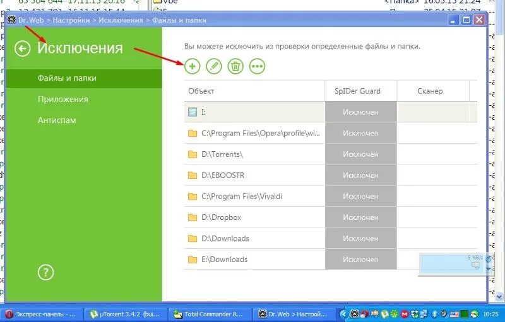This screenshot has width=505, height=322.
Task: Open the network connection tray icon
Action: (423, 314)
